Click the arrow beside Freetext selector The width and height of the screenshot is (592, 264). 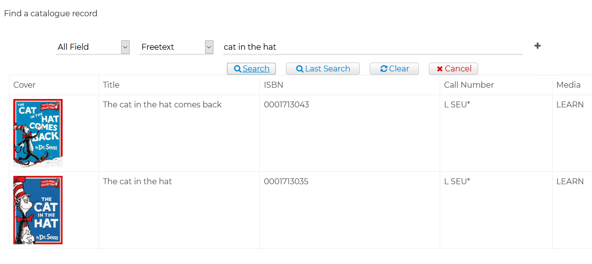[209, 47]
